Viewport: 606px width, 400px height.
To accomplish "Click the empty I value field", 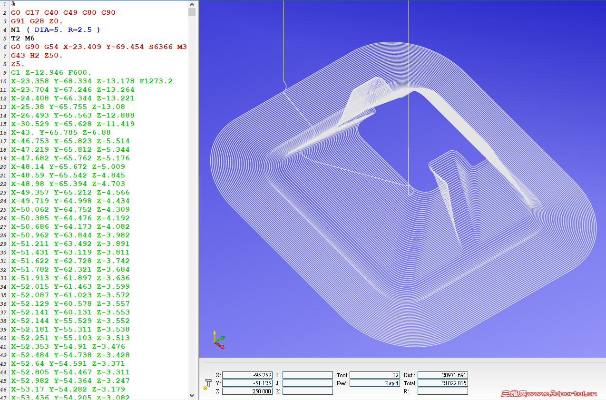I will 308,375.
